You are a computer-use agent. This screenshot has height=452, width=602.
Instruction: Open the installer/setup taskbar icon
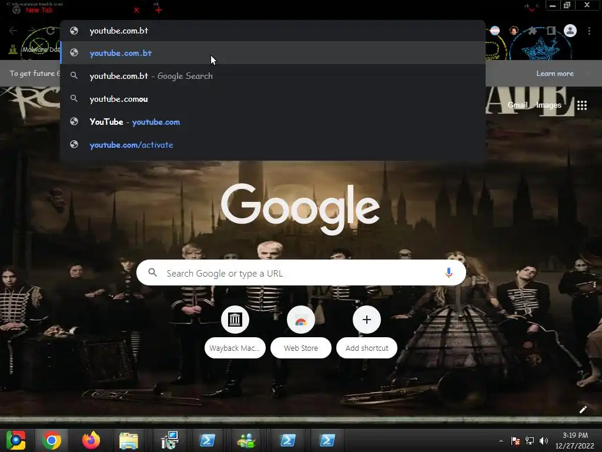click(169, 440)
